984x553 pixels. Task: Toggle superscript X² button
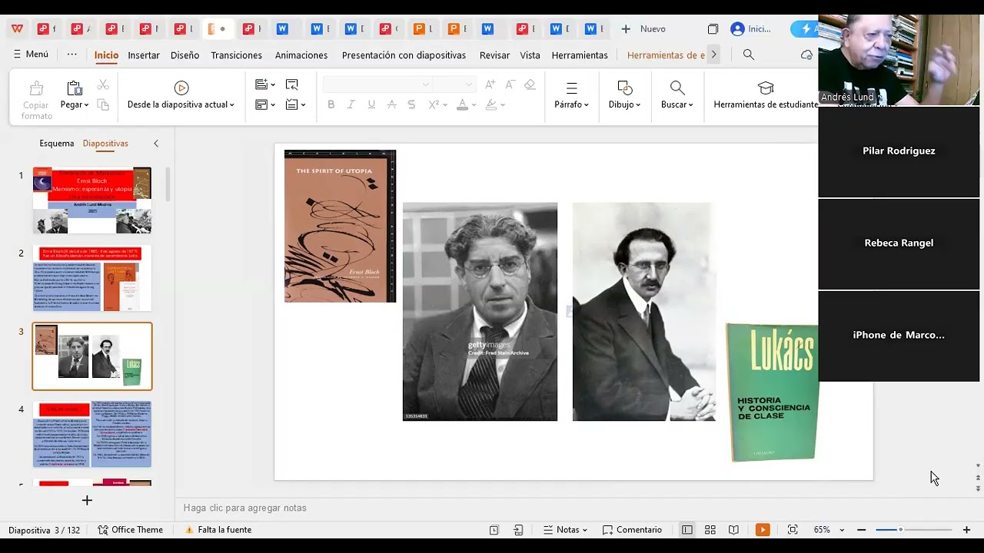pyautogui.click(x=434, y=104)
